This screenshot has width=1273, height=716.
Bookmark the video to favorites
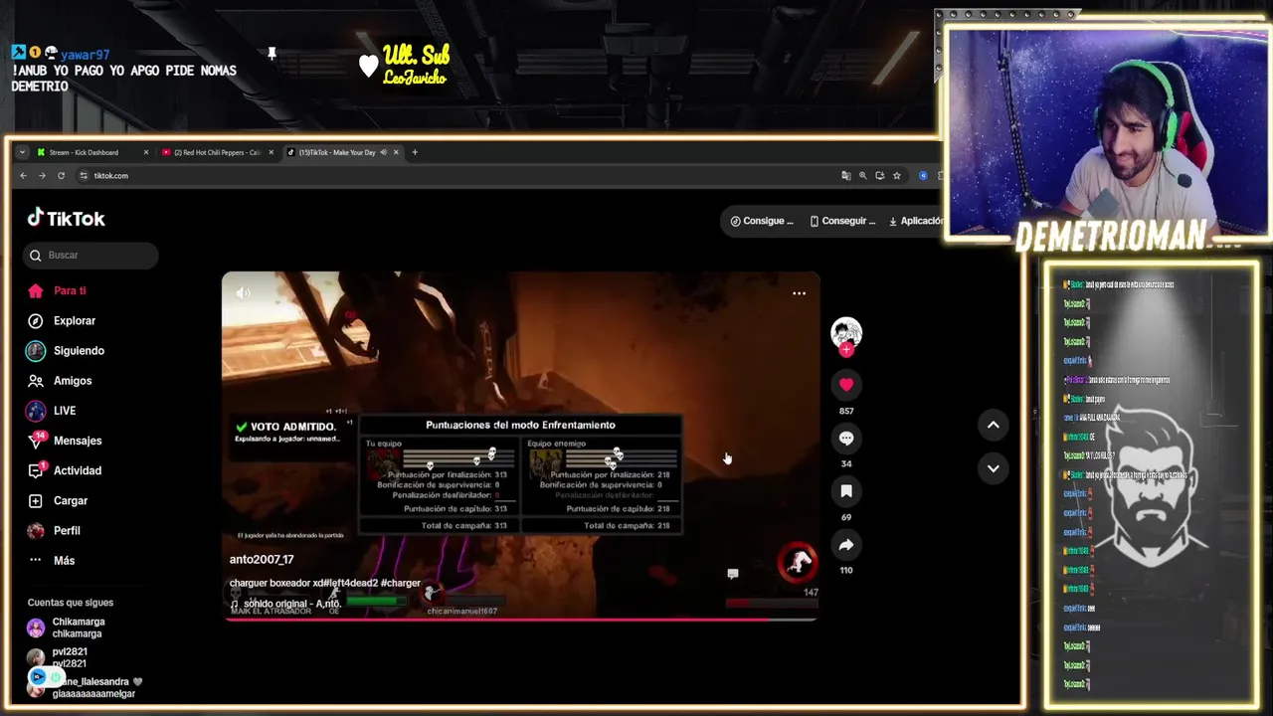click(x=846, y=490)
